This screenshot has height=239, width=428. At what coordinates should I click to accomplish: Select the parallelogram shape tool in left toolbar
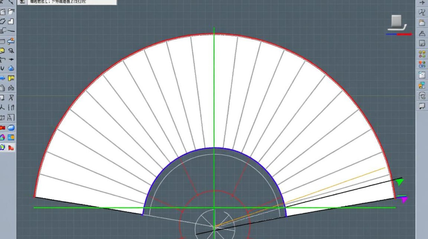coord(3,22)
